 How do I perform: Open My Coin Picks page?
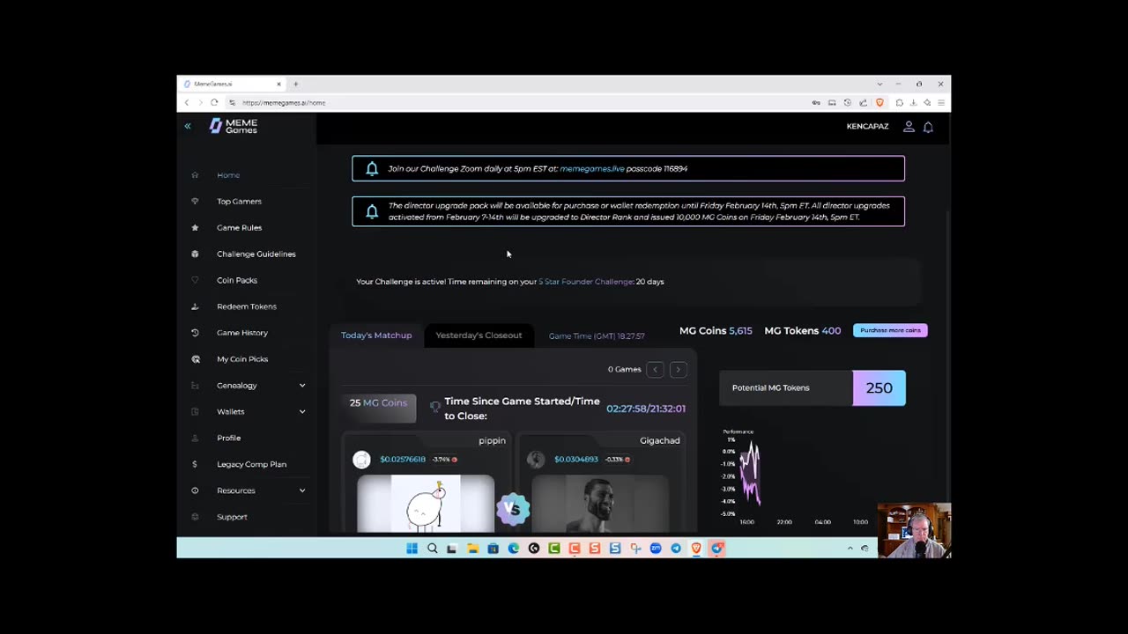242,359
